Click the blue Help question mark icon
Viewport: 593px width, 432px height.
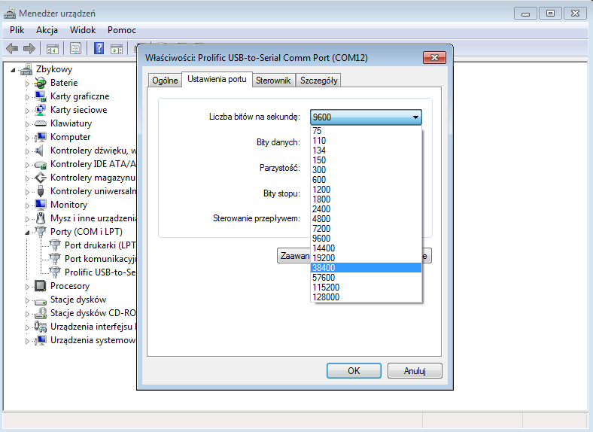[x=99, y=49]
